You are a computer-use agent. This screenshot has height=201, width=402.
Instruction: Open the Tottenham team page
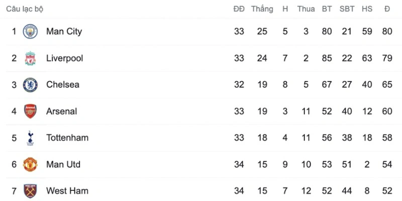[x=67, y=138]
